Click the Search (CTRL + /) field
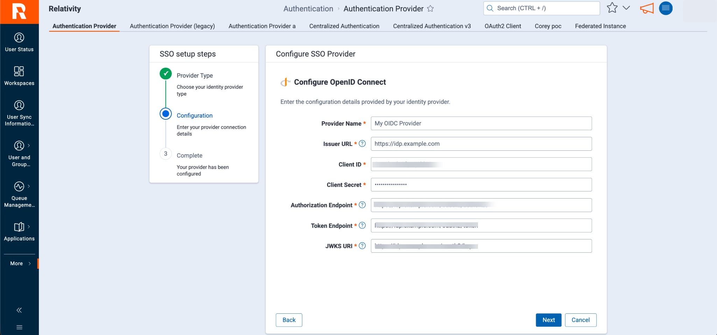 click(x=542, y=8)
